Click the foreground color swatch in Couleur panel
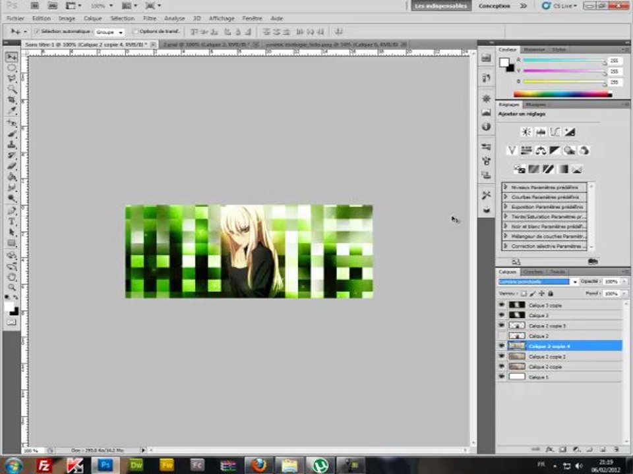 pos(504,63)
